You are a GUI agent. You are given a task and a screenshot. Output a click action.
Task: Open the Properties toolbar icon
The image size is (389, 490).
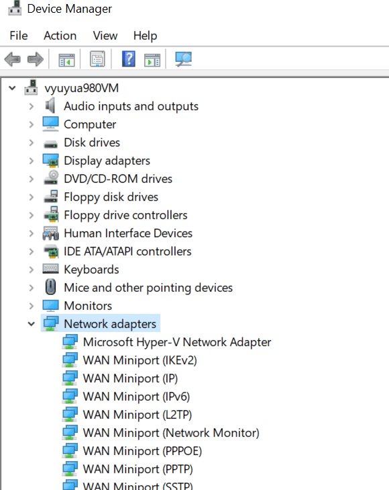click(x=97, y=59)
